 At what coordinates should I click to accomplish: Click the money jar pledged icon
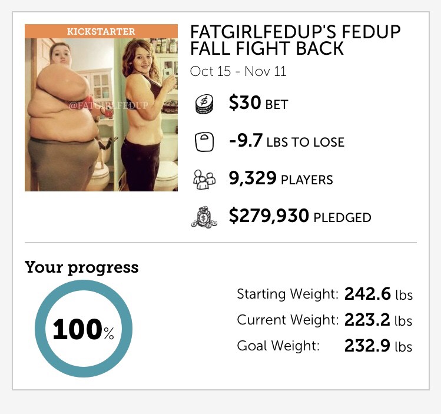pyautogui.click(x=204, y=217)
